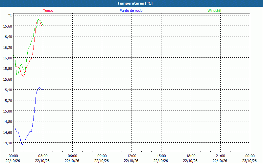Click the red temperature curve minimum

pyautogui.click(x=23, y=76)
